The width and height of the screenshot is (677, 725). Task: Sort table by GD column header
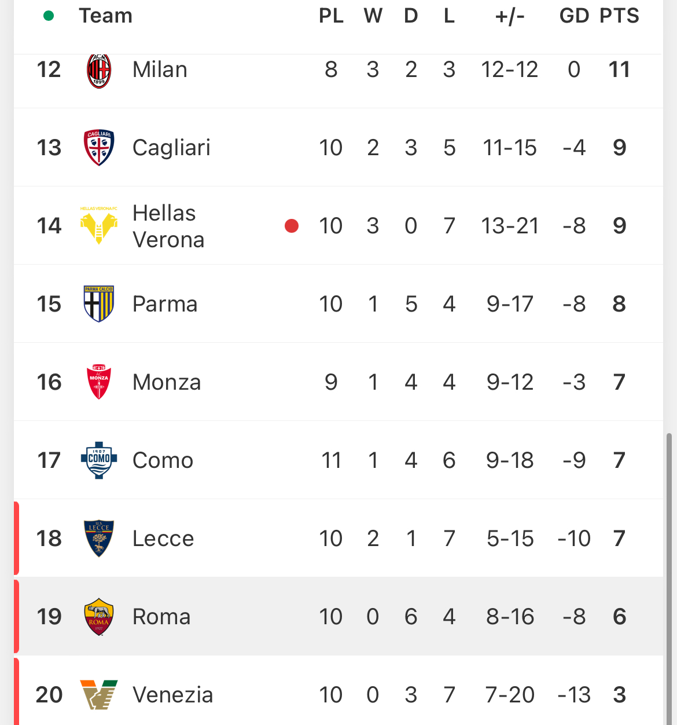coord(574,16)
